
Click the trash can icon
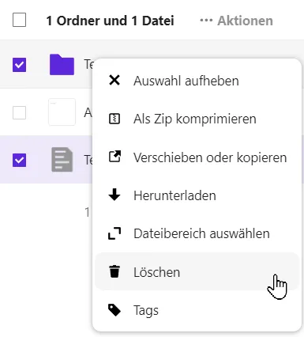[x=114, y=271]
